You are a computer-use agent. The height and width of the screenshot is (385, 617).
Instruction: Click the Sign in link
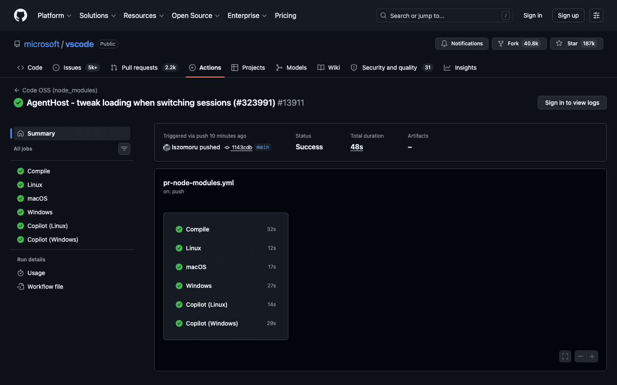533,15
